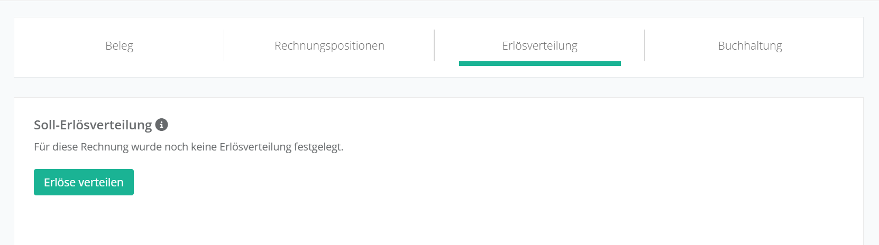Select the Erlösverteilung tab
879x245 pixels.
(539, 46)
